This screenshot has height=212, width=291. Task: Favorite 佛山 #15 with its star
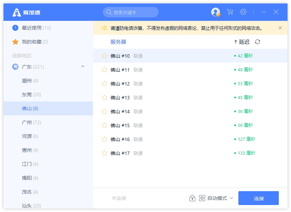(x=105, y=125)
